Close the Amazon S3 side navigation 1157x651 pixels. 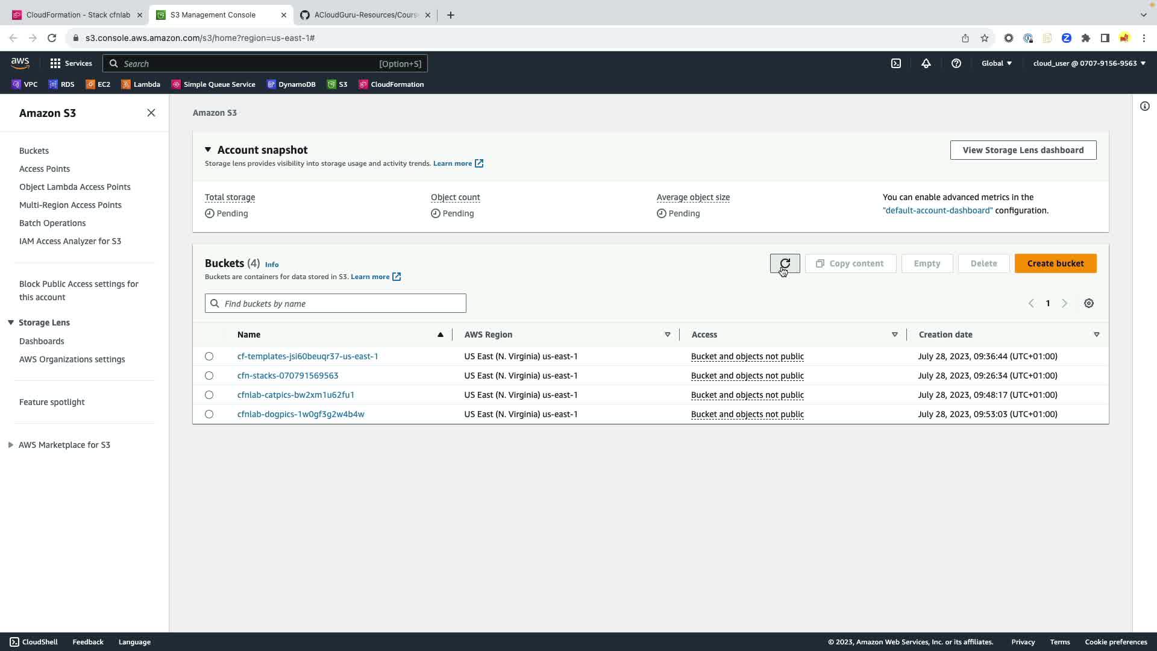tap(151, 113)
